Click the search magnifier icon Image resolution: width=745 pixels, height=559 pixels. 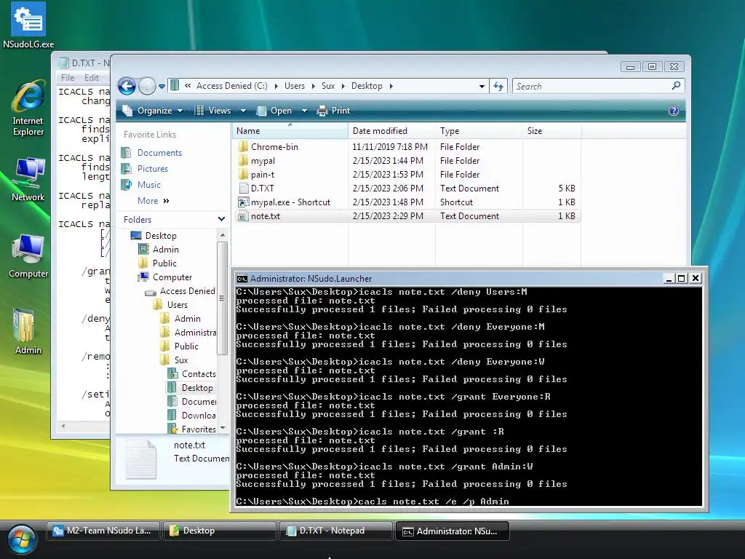(676, 86)
